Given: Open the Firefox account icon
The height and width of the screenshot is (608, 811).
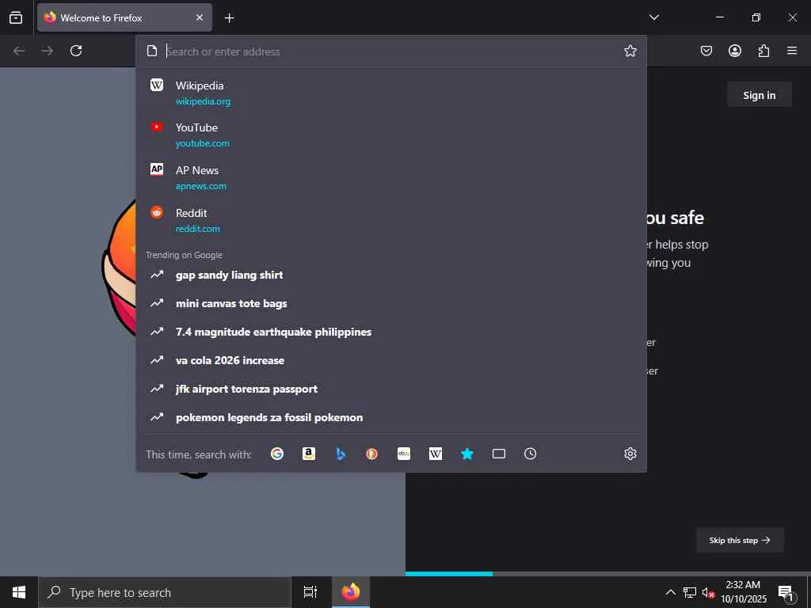Looking at the screenshot, I should (735, 51).
